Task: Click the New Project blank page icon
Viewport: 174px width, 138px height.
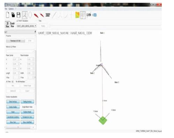Action: pos(8,15)
